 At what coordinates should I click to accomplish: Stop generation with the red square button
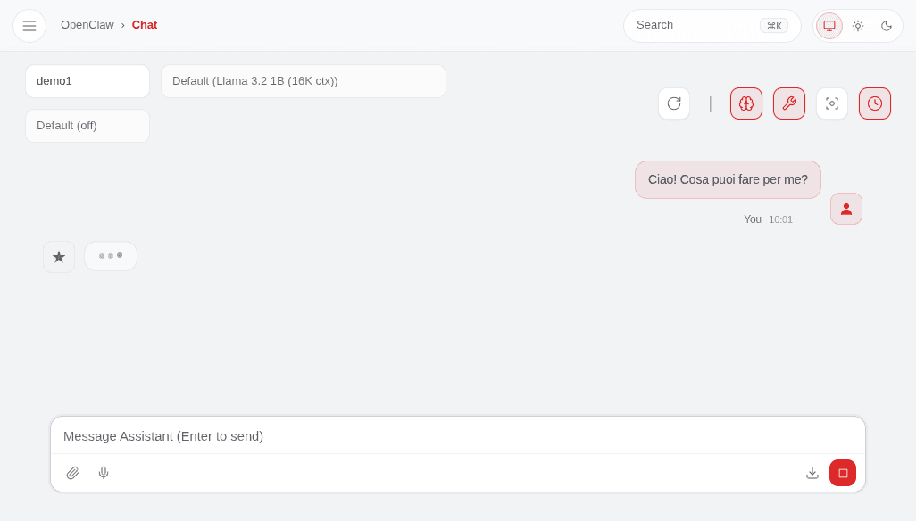(x=843, y=473)
